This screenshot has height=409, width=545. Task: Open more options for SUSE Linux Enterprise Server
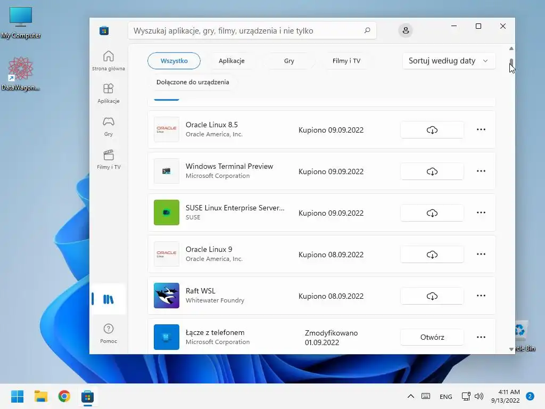pos(481,212)
